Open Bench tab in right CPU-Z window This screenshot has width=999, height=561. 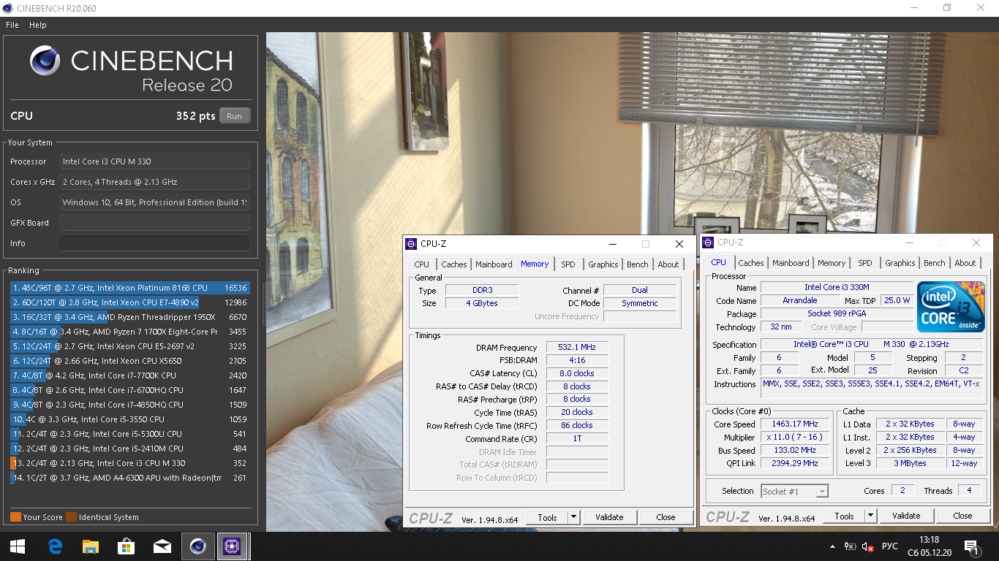935,263
